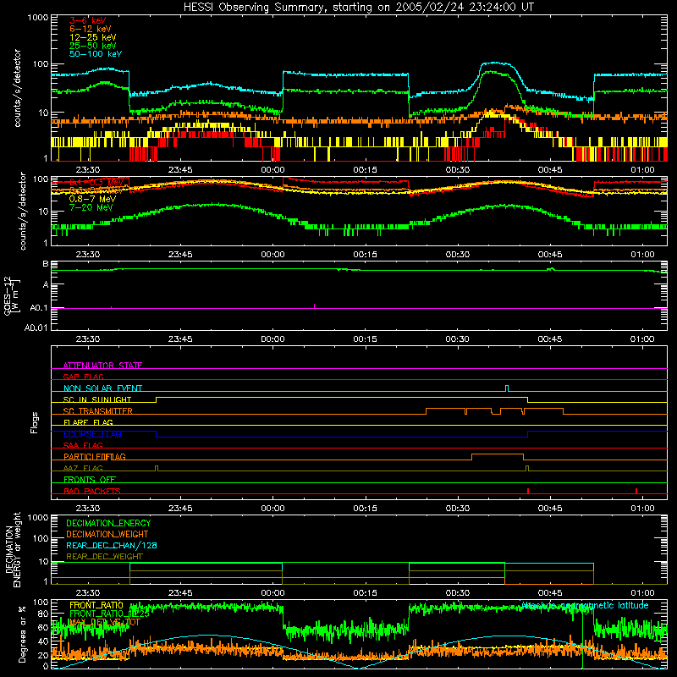This screenshot has height=677, width=677.
Task: Click the raised PARTICLE_FLAG pulse segment
Action: pyautogui.click(x=498, y=454)
